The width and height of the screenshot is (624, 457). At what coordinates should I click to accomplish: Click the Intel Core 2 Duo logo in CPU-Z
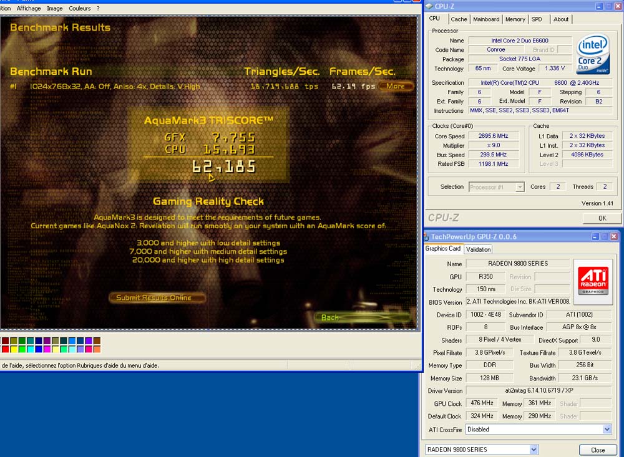click(593, 54)
